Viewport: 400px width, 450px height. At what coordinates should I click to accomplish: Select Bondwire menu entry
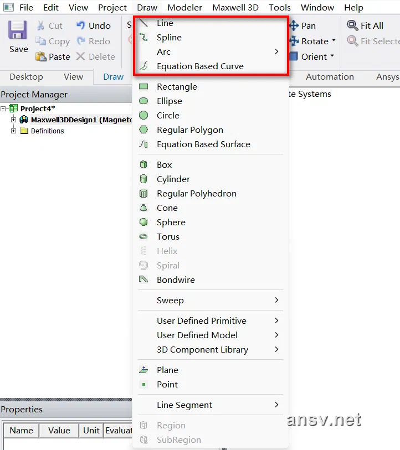click(x=211, y=280)
